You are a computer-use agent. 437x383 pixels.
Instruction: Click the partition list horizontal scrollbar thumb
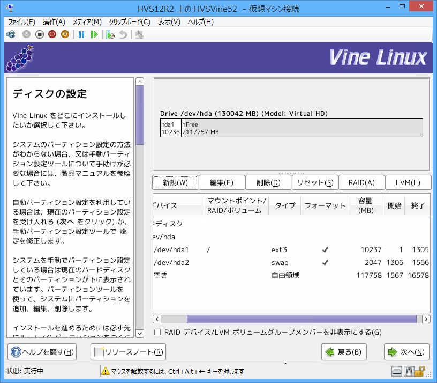click(x=302, y=319)
